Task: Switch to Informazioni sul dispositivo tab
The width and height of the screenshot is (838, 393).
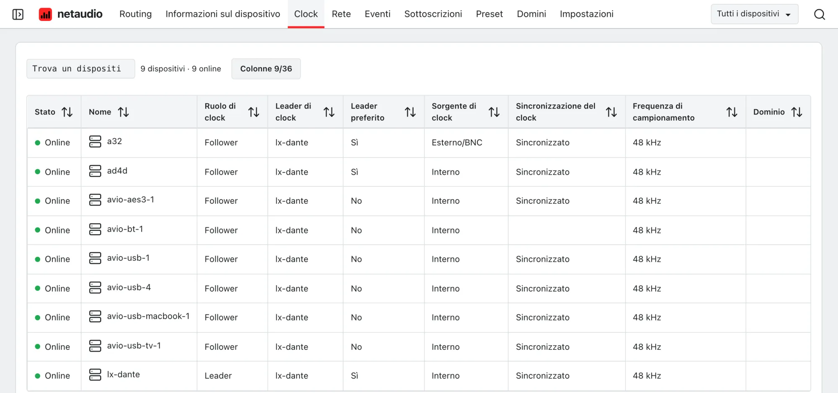Action: (222, 14)
